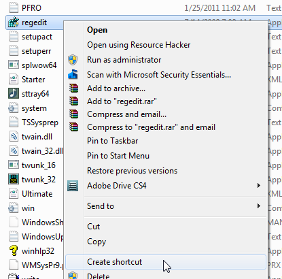The width and height of the screenshot is (282, 279).
Task: Select Add to archive... option
Action: tap(116, 88)
